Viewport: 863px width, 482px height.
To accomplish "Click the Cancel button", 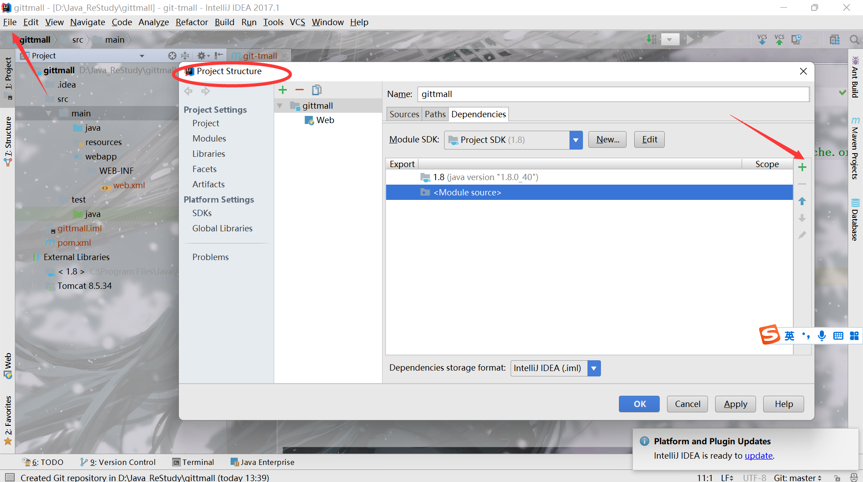I will (x=687, y=404).
